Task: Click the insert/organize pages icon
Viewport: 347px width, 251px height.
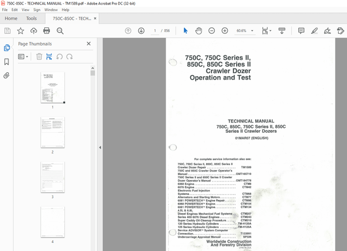Action: [49, 57]
